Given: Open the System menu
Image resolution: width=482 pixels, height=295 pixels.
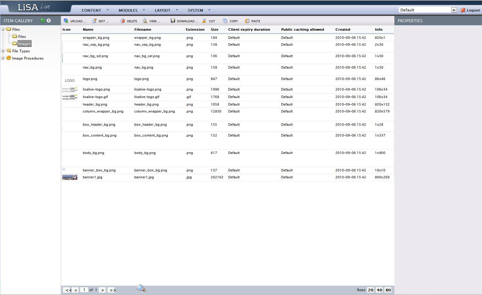Looking at the screenshot, I should click(195, 10).
